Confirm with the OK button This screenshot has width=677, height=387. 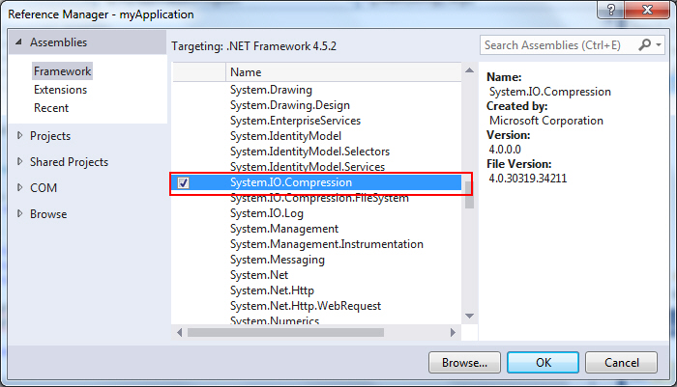pos(543,363)
